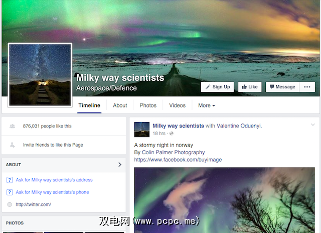Click the globe icon beside twitter link
This screenshot has height=233, width=321.
[x=10, y=204]
